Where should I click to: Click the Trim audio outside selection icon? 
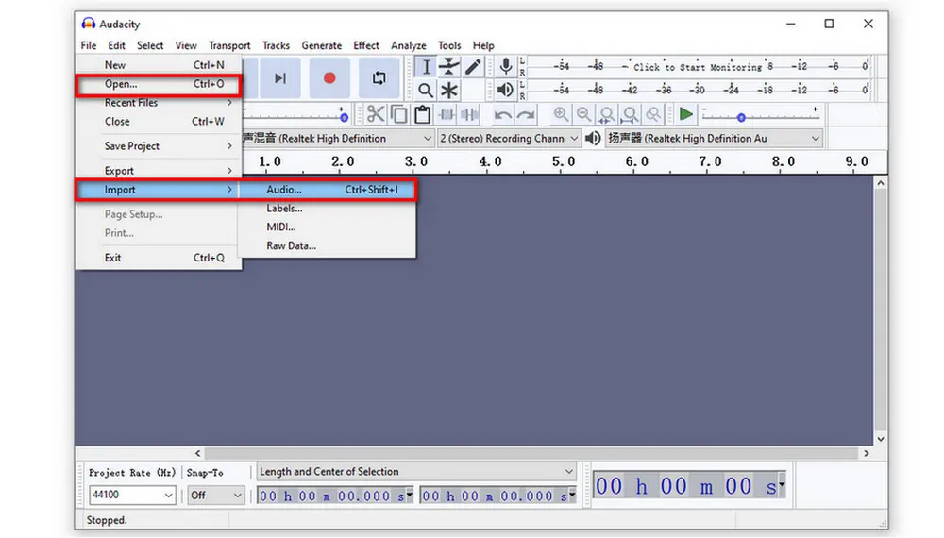(447, 114)
